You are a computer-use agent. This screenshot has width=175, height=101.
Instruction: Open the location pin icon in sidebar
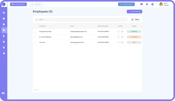[4, 48]
